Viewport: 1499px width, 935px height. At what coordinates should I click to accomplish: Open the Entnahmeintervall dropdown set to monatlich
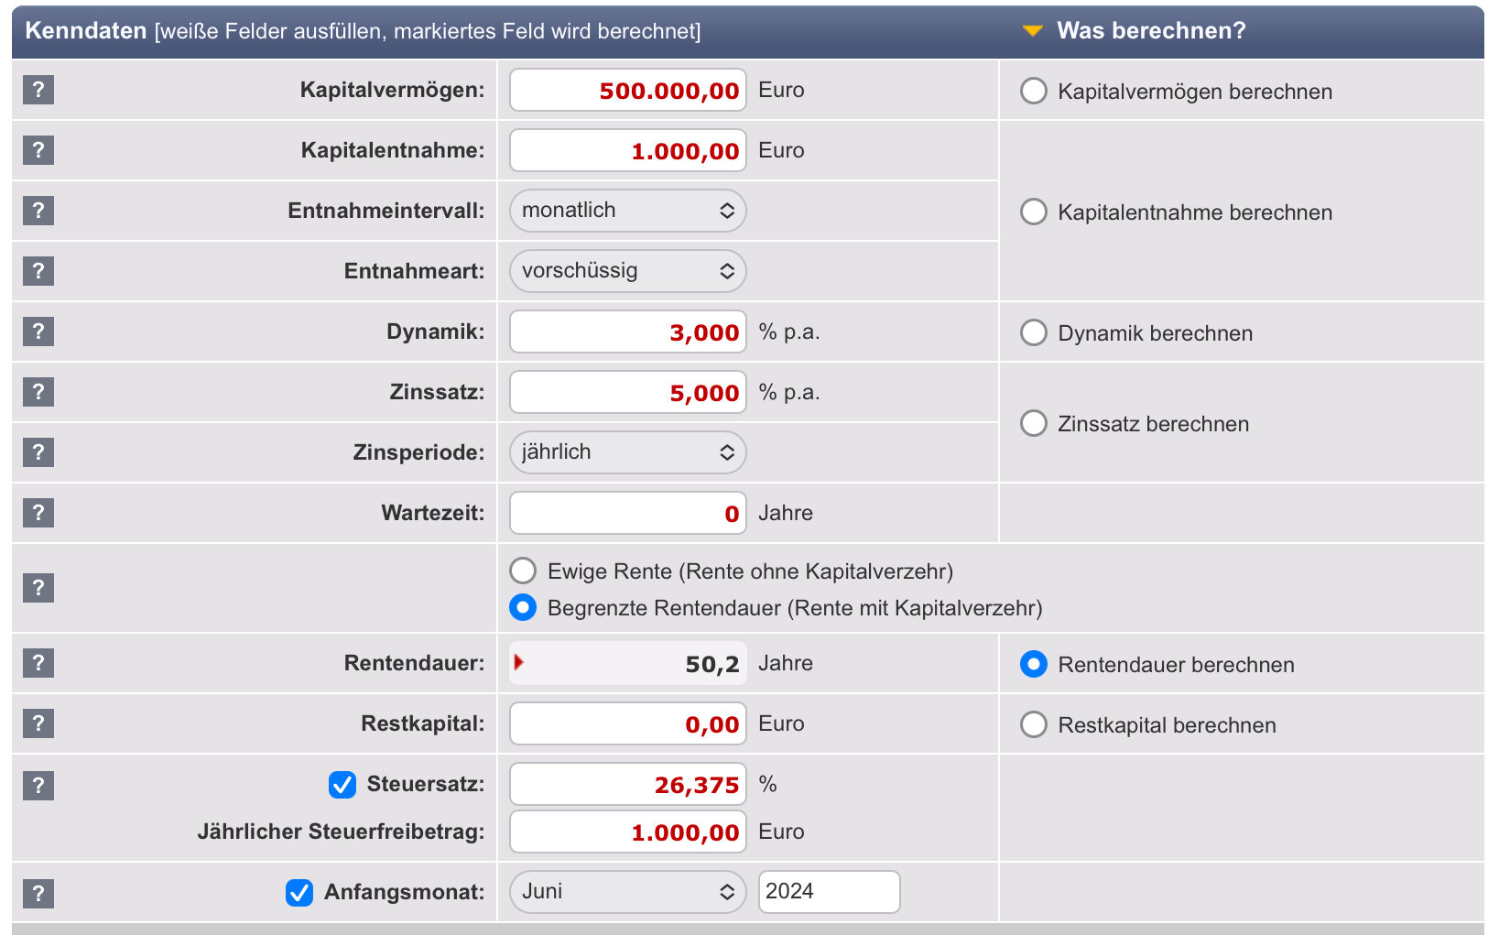click(x=627, y=211)
